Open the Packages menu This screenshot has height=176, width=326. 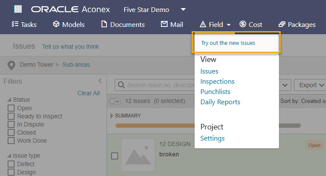click(x=297, y=24)
